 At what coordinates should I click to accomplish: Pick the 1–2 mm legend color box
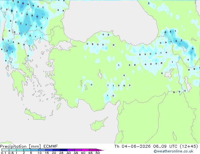tap(20, 150)
